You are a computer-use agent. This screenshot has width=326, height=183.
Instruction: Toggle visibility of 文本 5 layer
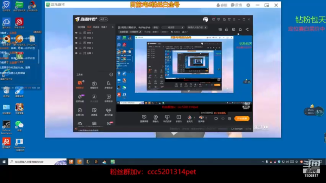coord(76,48)
